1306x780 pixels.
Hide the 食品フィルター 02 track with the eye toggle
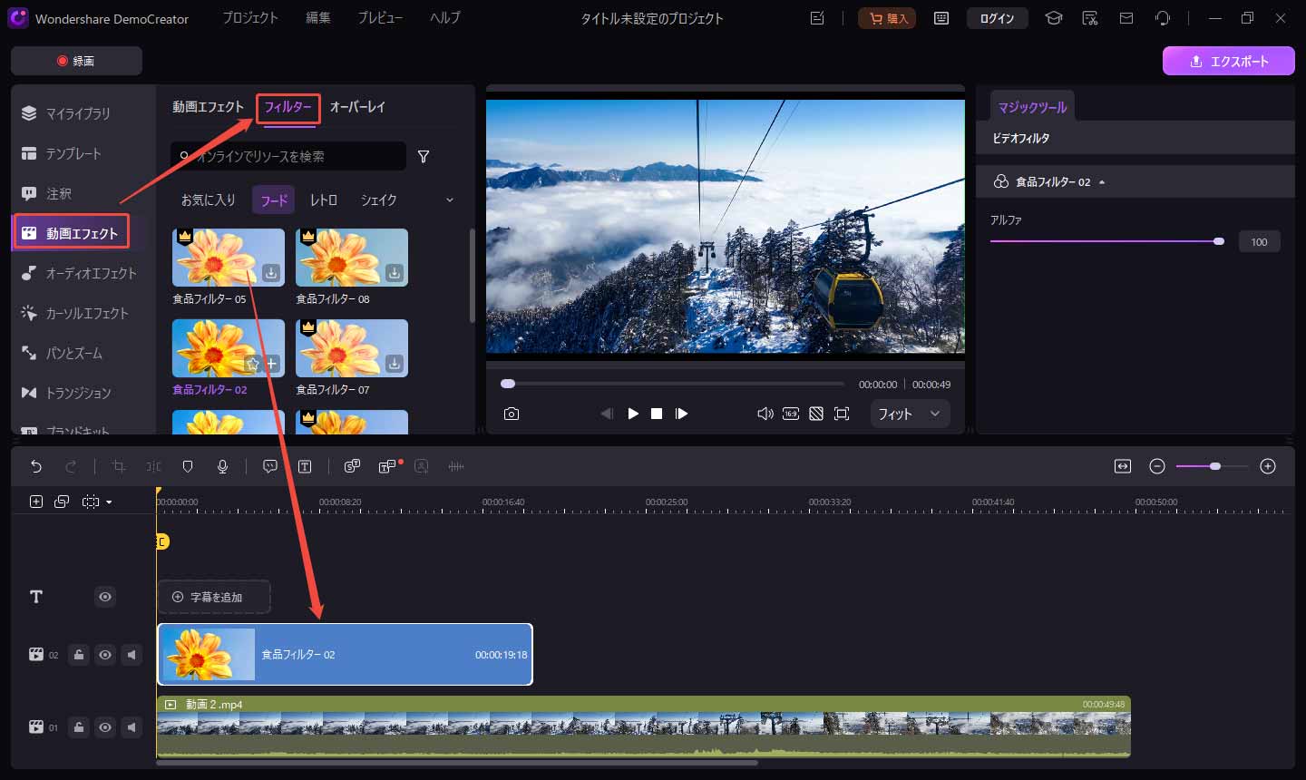click(x=105, y=654)
